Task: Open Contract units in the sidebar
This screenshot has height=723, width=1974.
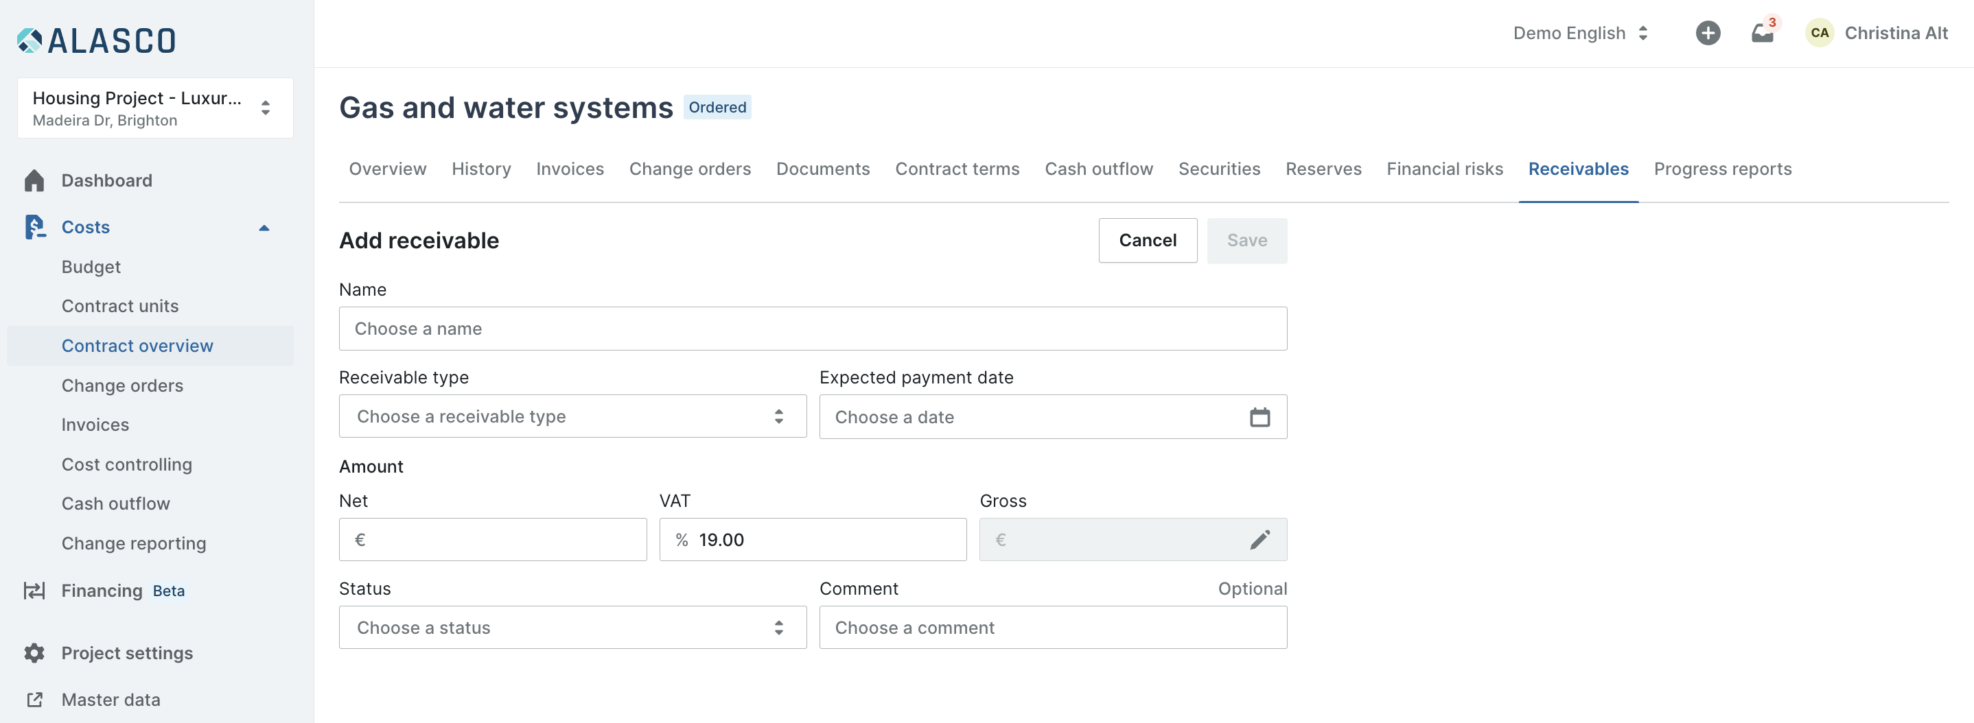Action: (120, 307)
